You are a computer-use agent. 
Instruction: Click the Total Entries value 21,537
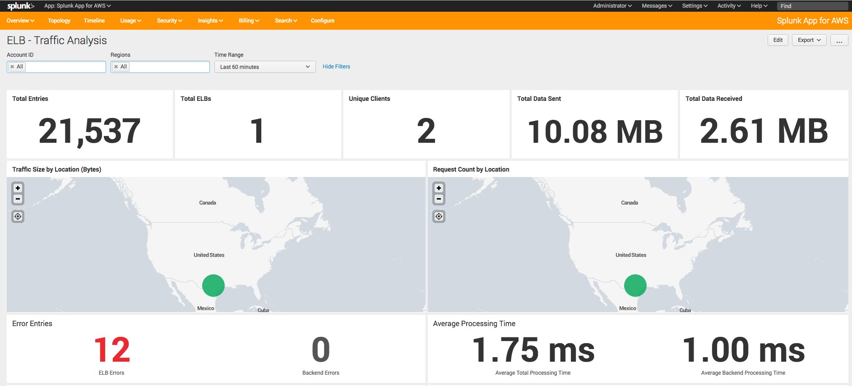89,132
